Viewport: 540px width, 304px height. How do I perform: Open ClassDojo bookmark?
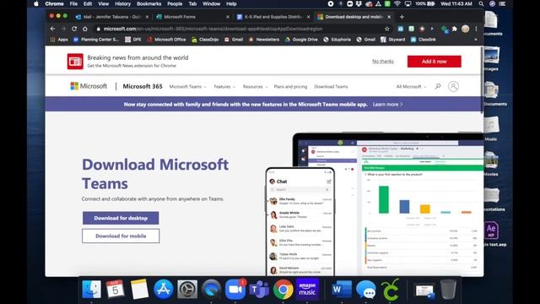[x=205, y=40]
